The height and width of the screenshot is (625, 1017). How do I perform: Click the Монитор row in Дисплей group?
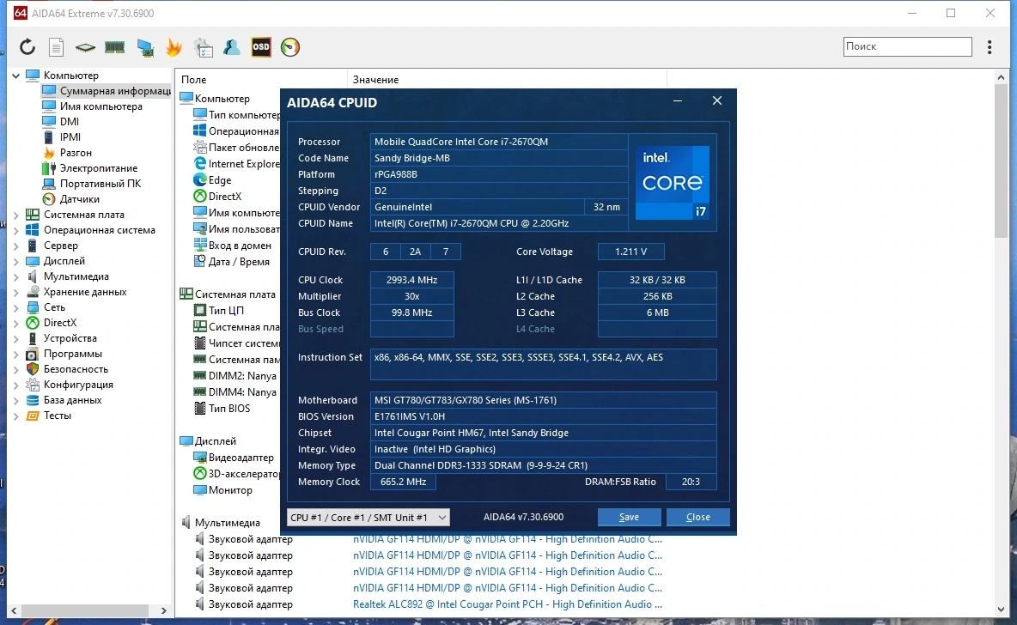coord(223,489)
